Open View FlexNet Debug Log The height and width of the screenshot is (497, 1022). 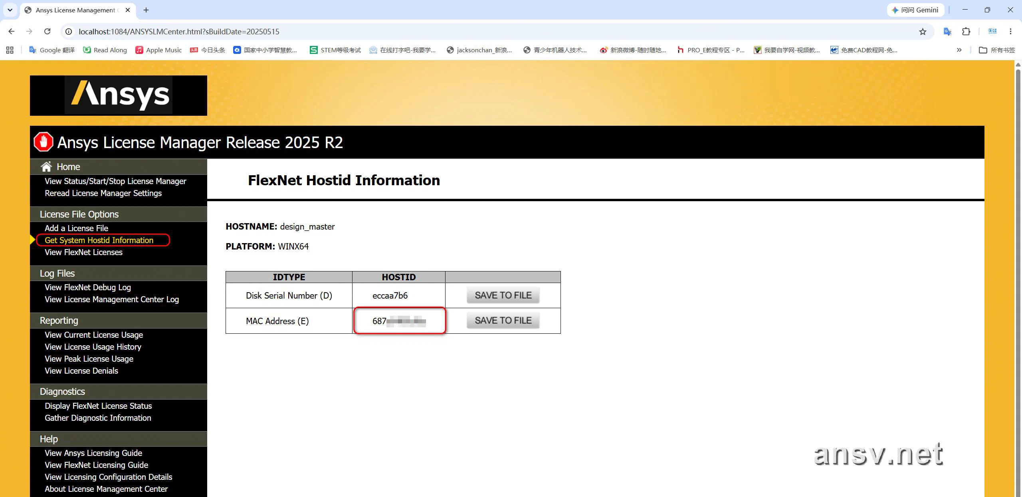(x=88, y=287)
